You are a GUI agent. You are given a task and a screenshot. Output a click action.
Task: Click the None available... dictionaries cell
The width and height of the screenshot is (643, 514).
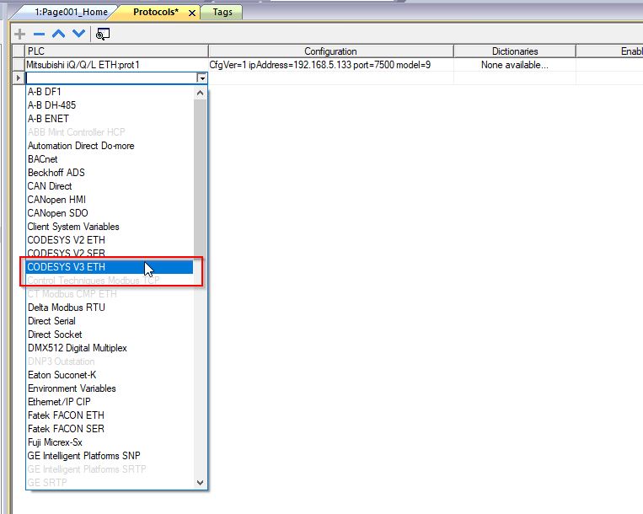tap(515, 65)
